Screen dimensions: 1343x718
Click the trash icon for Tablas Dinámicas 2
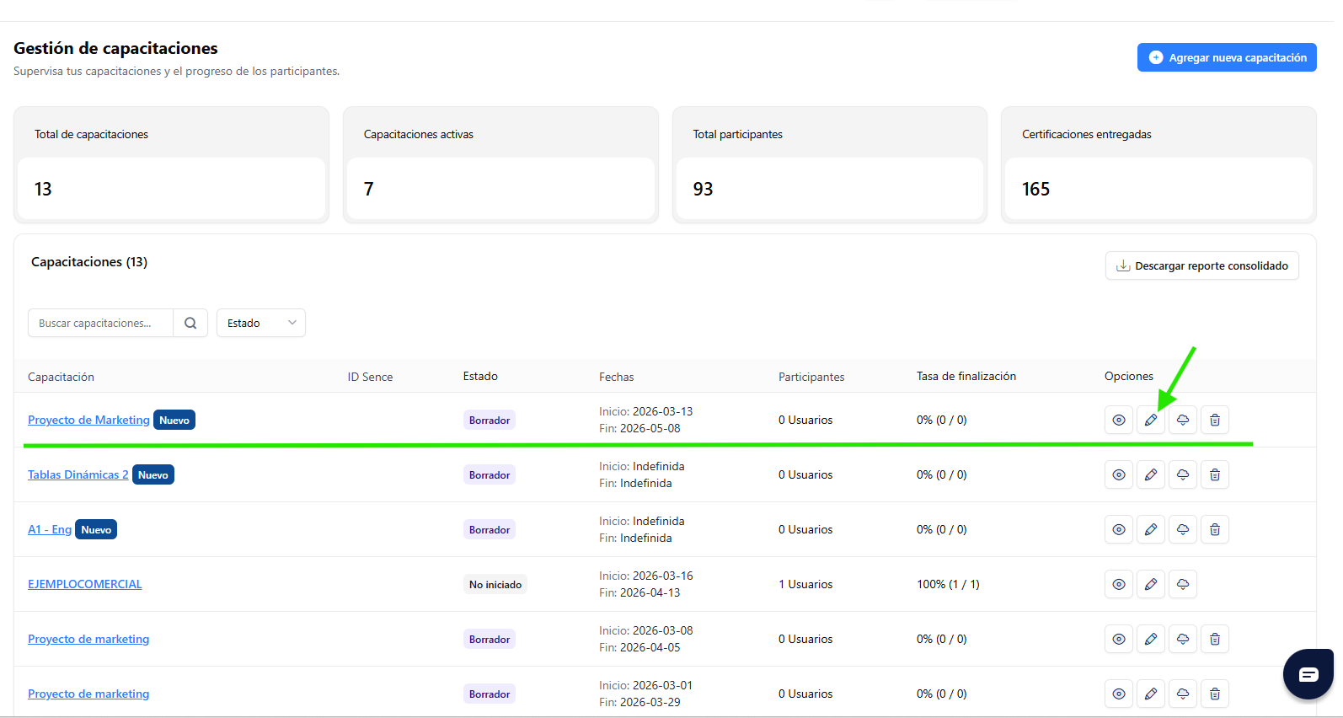1215,474
